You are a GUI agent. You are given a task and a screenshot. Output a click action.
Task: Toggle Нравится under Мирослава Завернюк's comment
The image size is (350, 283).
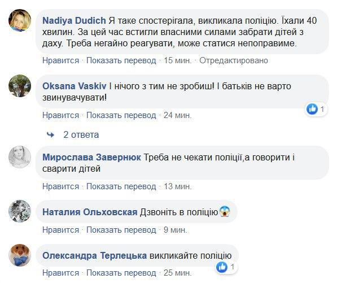pyautogui.click(x=61, y=186)
